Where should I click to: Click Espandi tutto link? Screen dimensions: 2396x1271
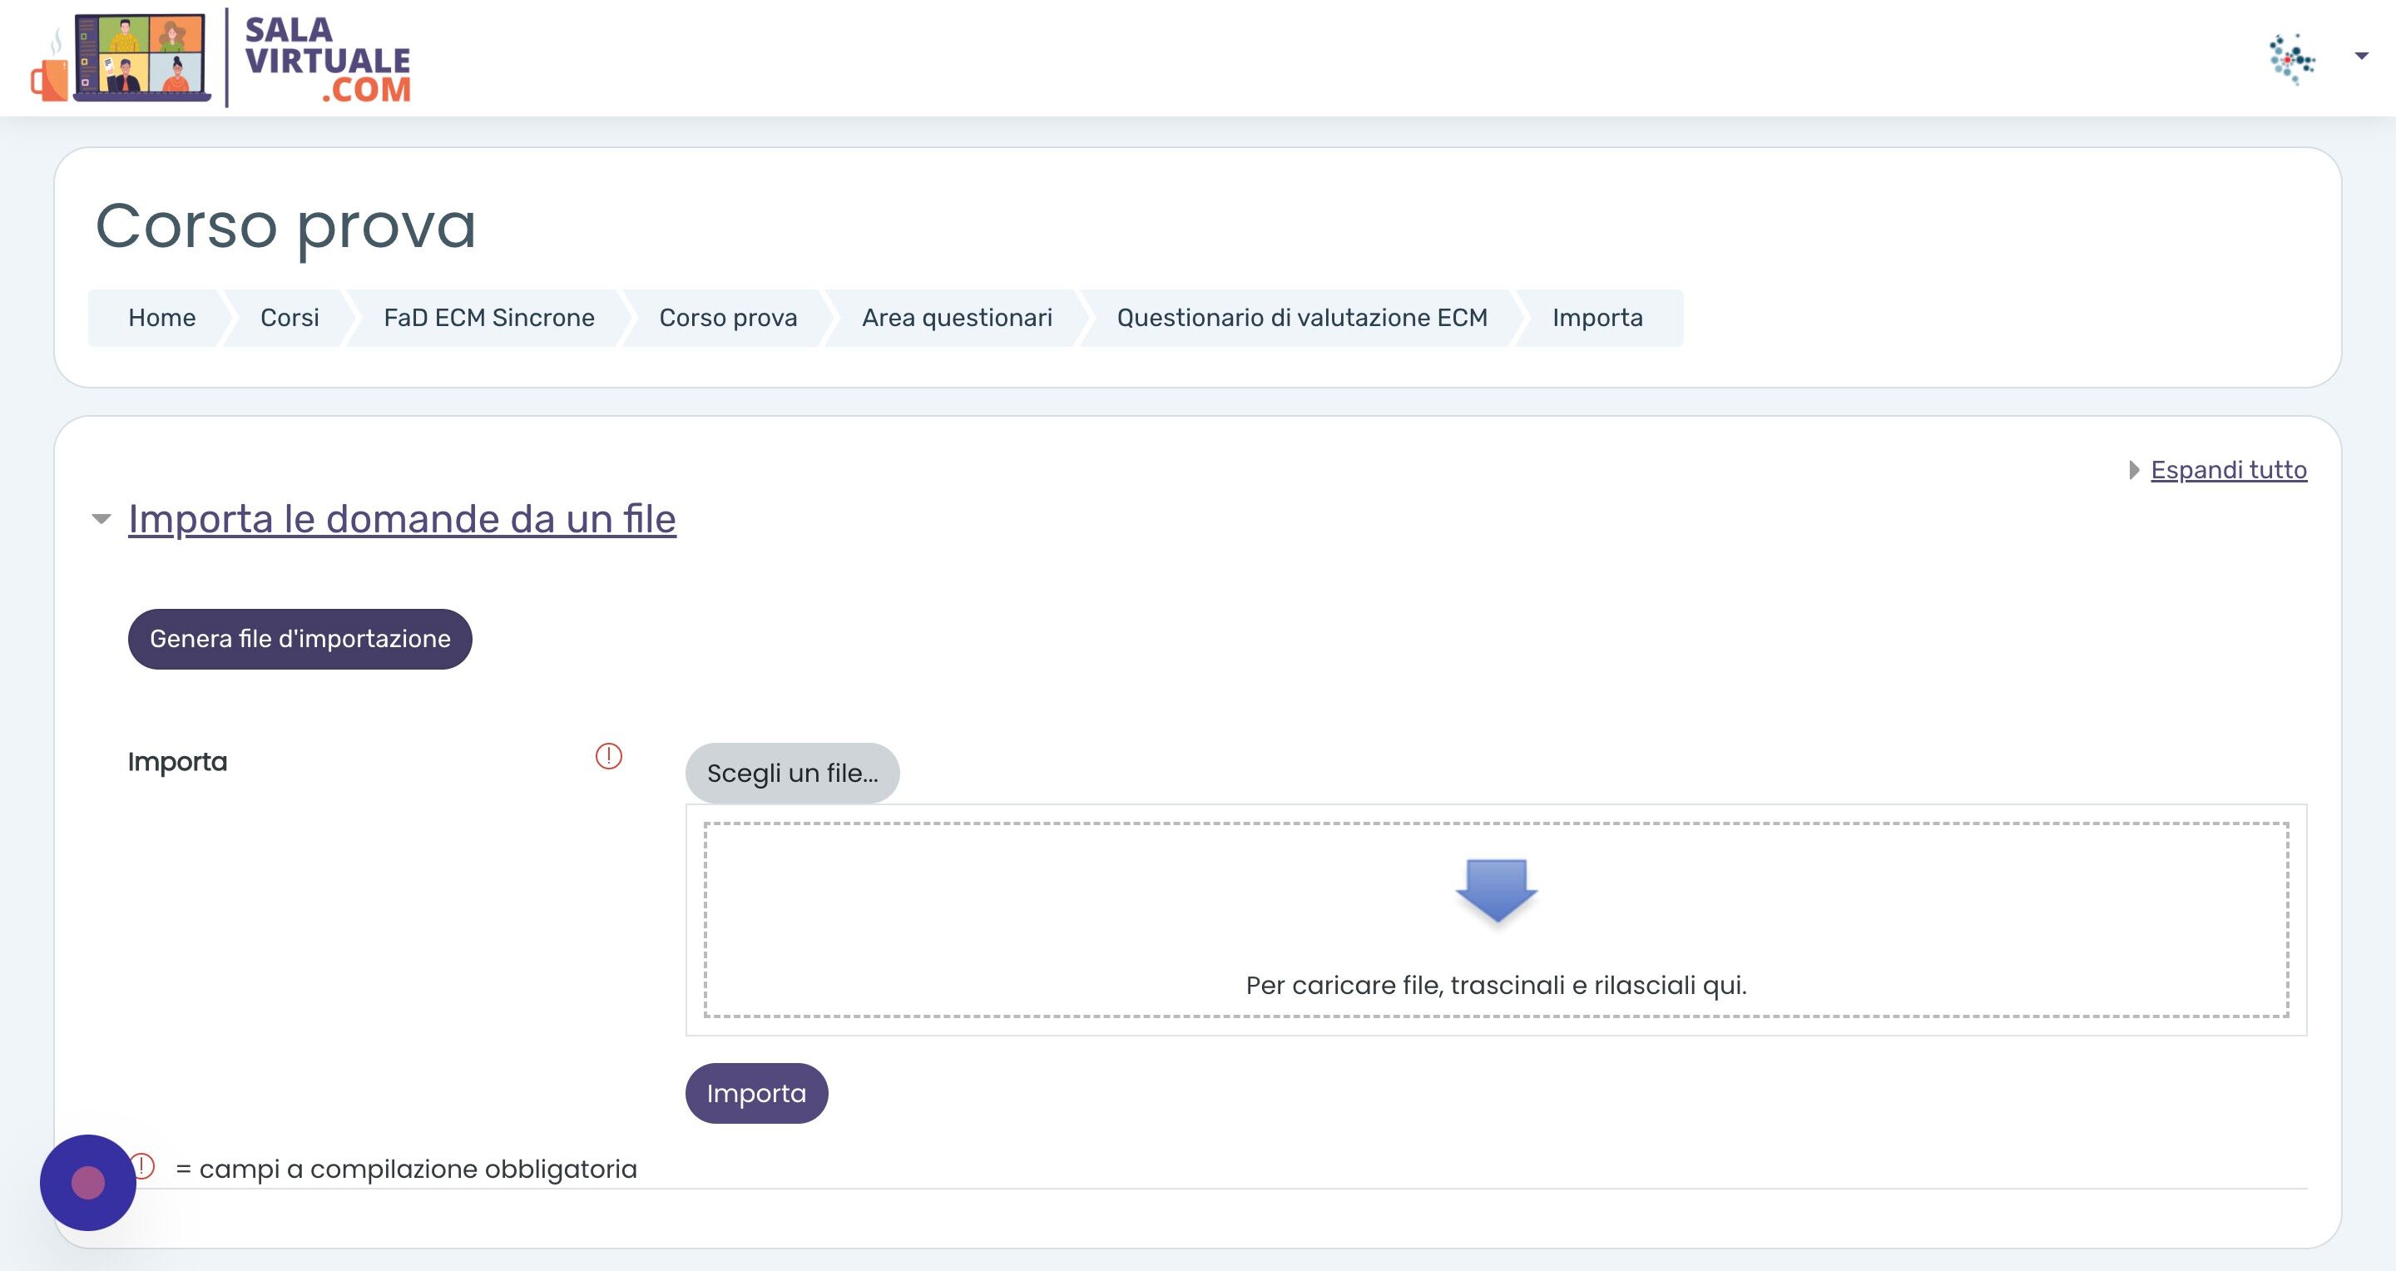click(x=2229, y=469)
